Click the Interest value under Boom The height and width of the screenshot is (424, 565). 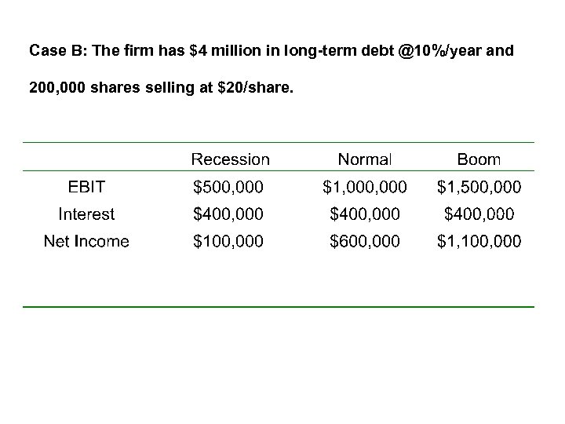coord(479,214)
